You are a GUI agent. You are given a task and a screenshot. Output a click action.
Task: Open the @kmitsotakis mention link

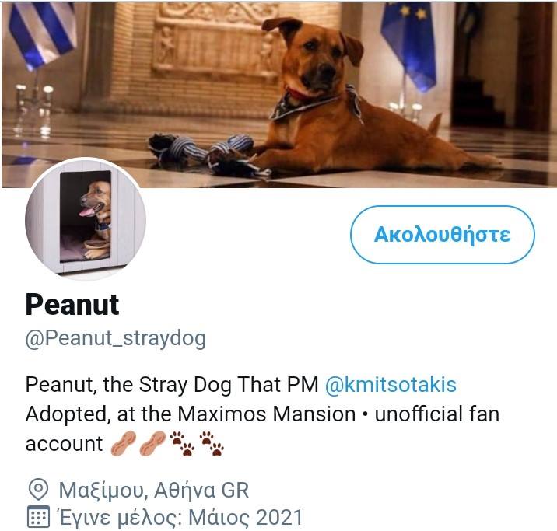pos(391,385)
